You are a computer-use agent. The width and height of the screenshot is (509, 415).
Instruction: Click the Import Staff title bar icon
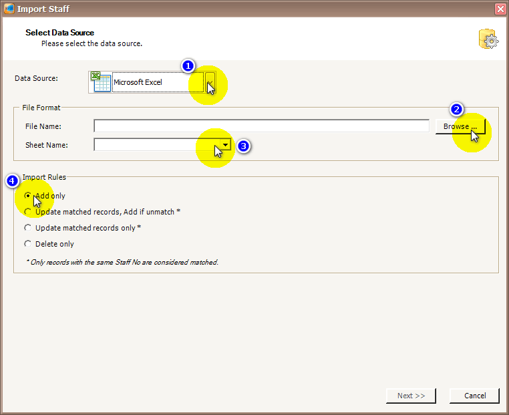click(9, 9)
